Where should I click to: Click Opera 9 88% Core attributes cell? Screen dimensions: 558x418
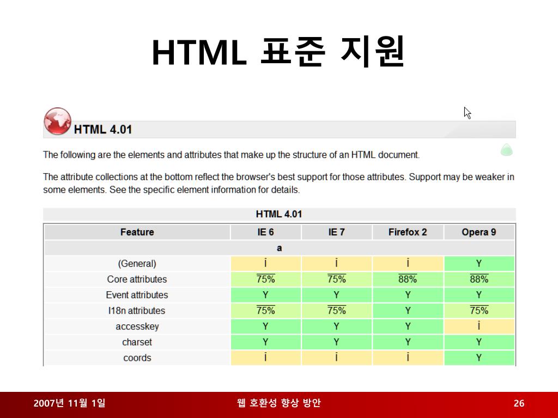(479, 279)
